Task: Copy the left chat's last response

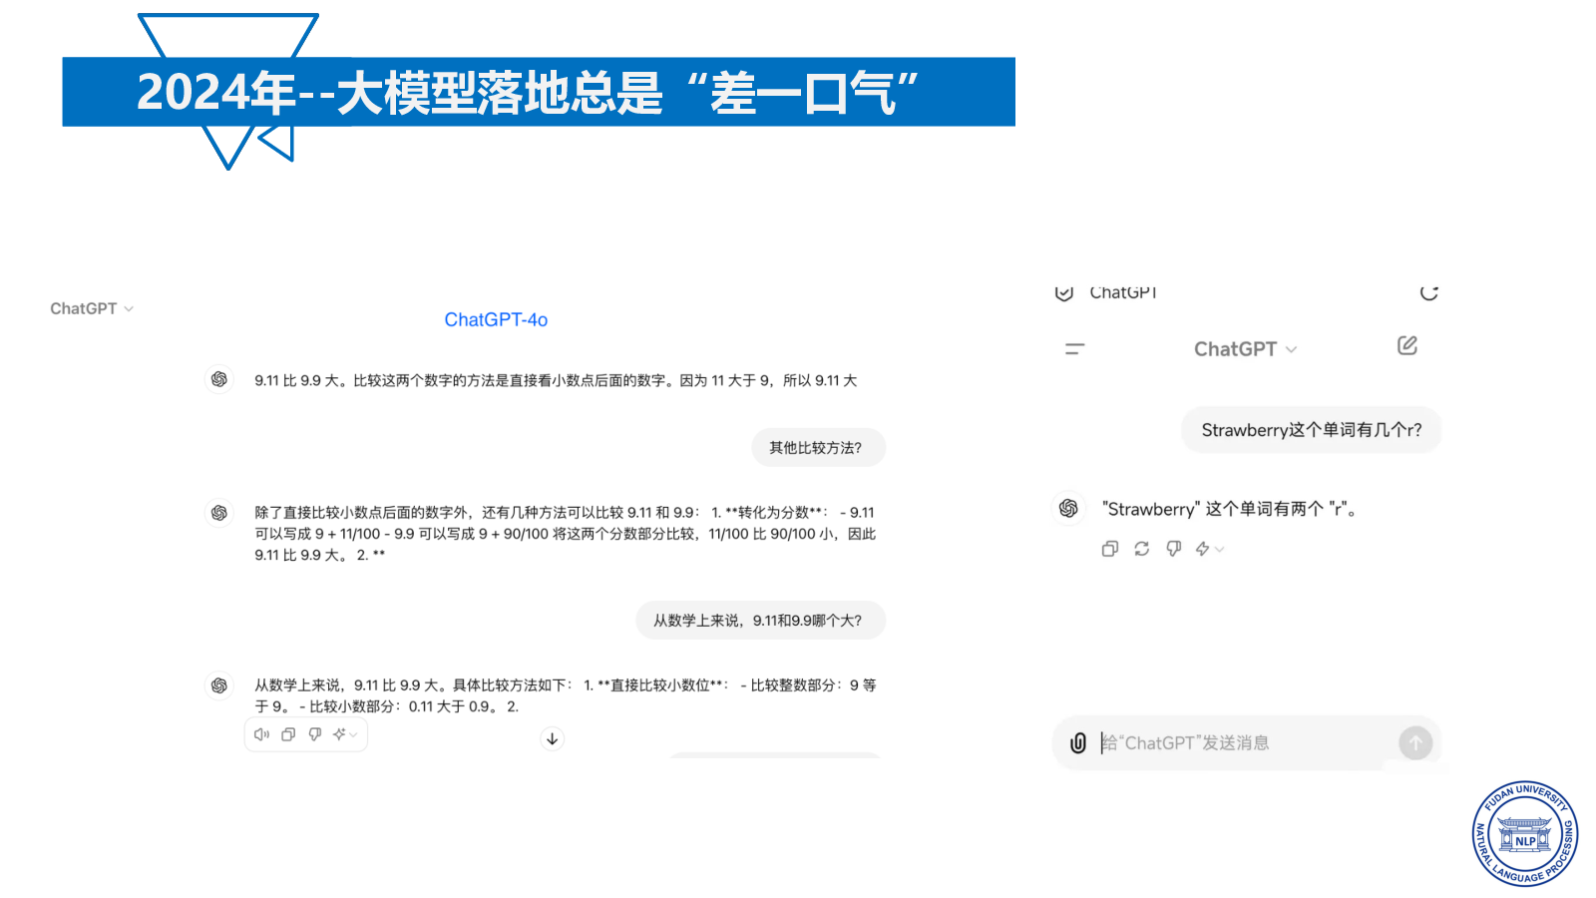Action: tap(288, 734)
